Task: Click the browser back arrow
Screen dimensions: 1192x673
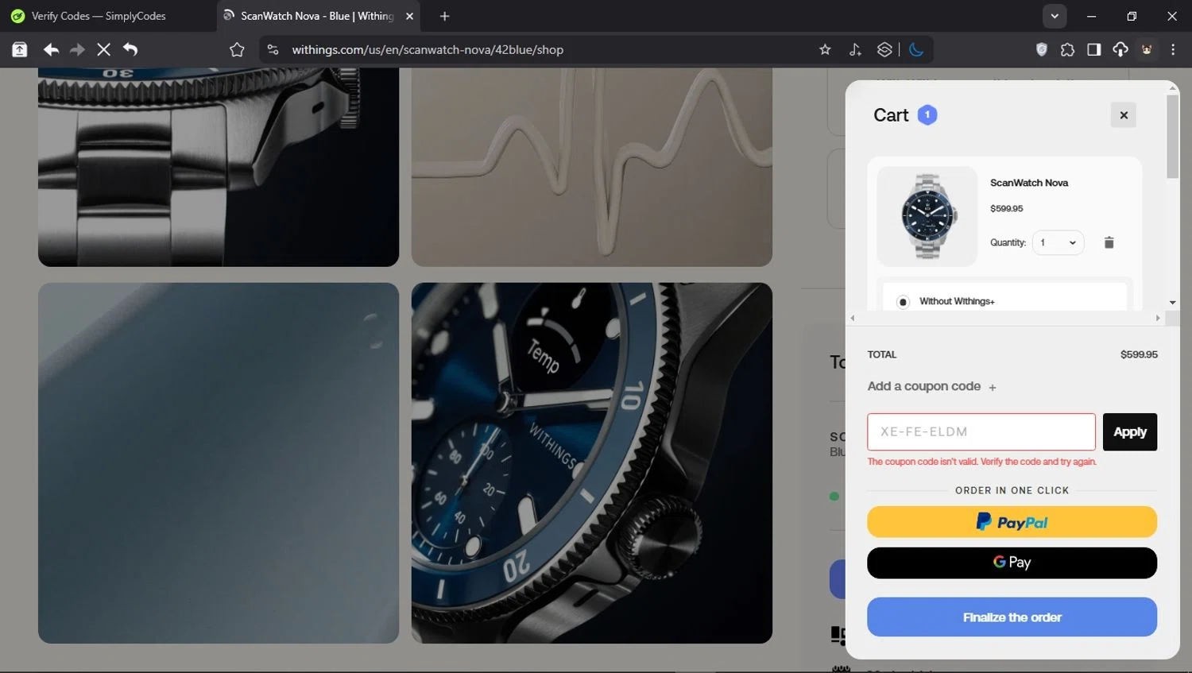Action: click(x=51, y=49)
